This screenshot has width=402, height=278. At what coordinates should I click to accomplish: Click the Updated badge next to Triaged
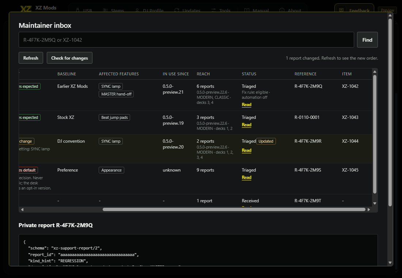(x=266, y=141)
